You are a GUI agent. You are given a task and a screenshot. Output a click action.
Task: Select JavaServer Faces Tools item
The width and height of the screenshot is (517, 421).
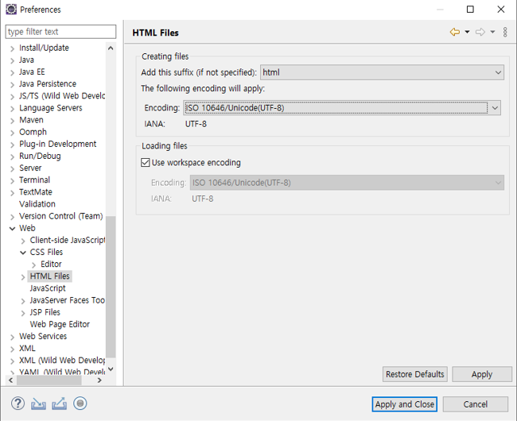(68, 300)
